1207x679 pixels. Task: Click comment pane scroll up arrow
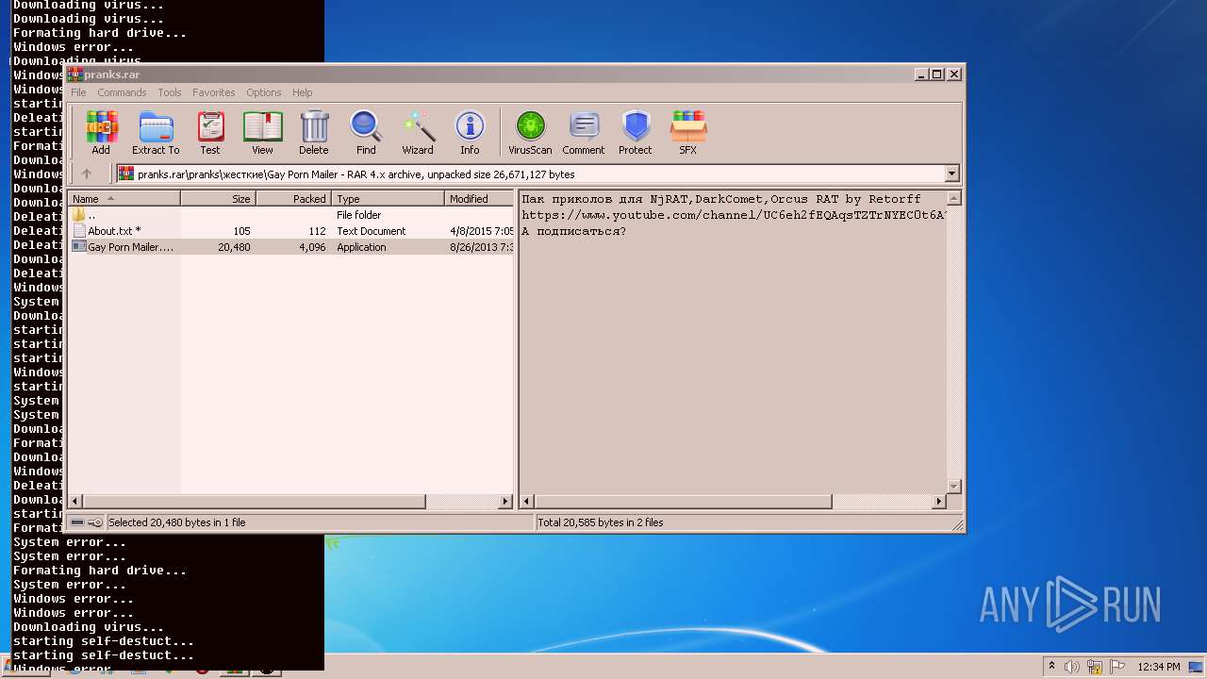(x=953, y=199)
